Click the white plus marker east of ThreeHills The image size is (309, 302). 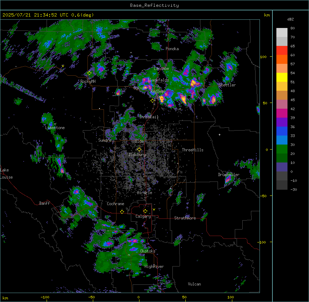pyautogui.click(x=219, y=135)
